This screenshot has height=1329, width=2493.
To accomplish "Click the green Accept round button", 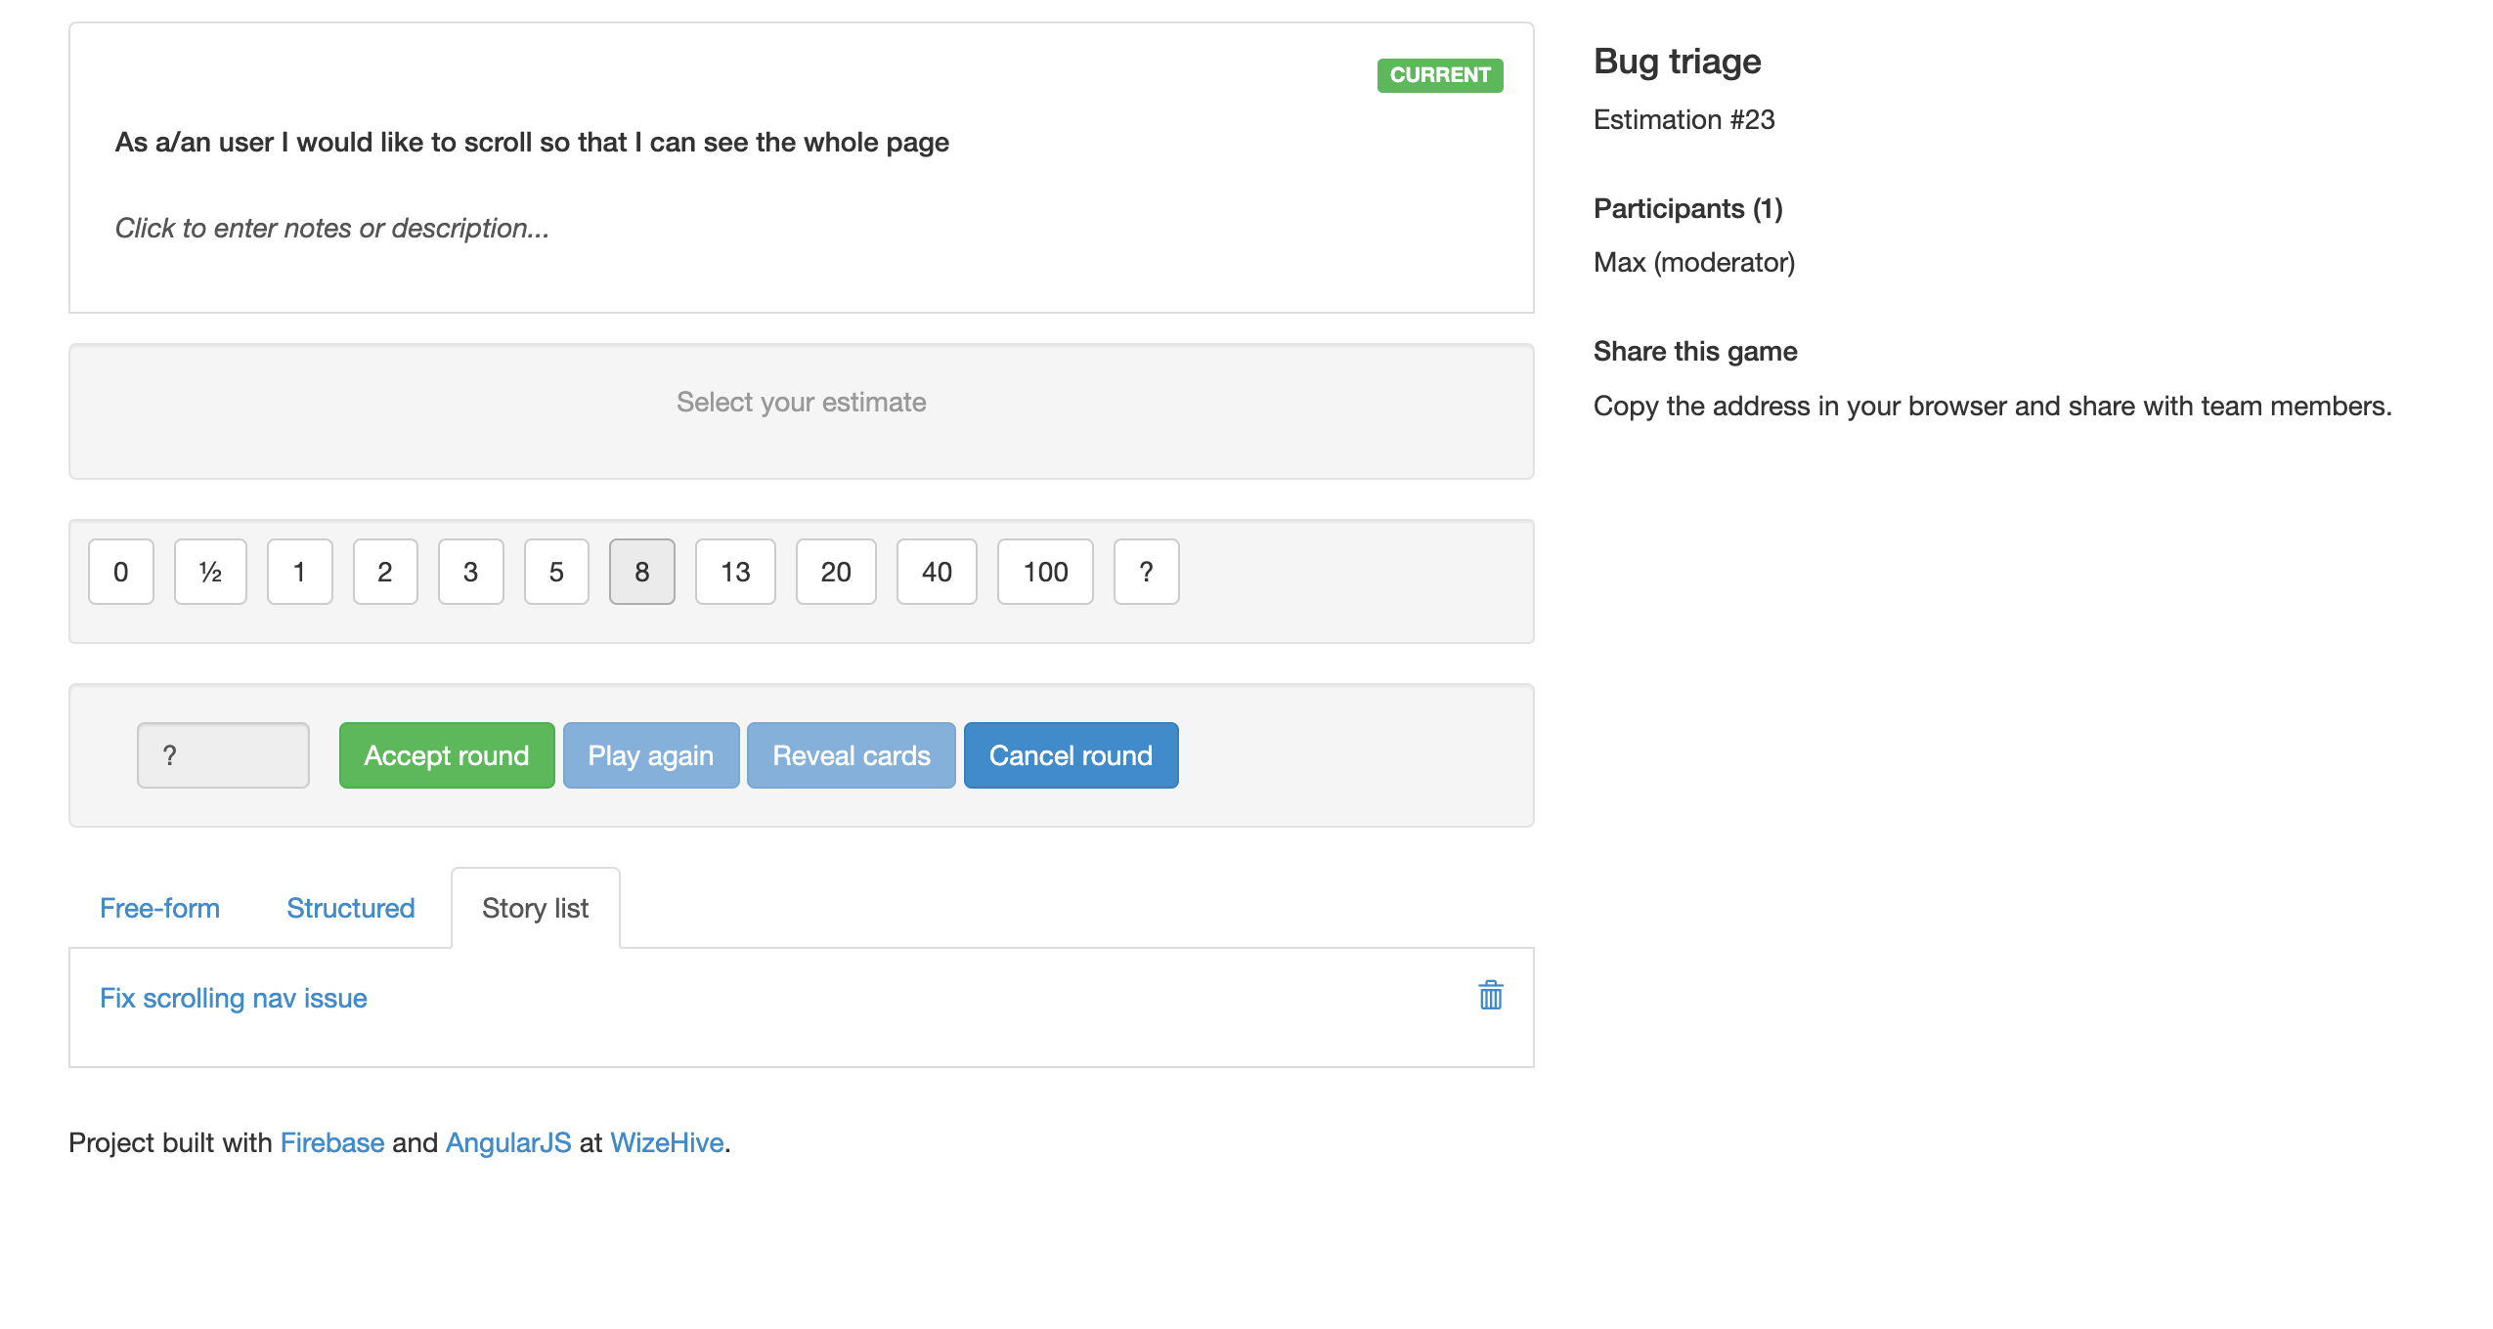I will click(446, 754).
